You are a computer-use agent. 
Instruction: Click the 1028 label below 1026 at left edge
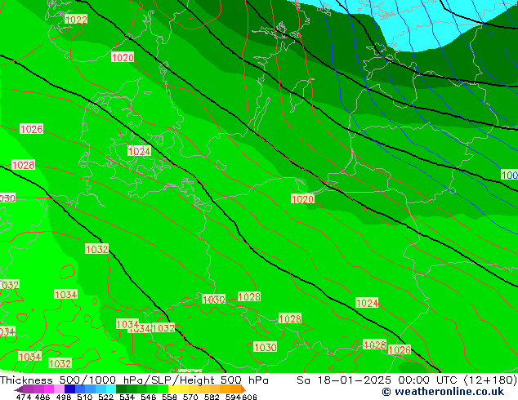(23, 165)
